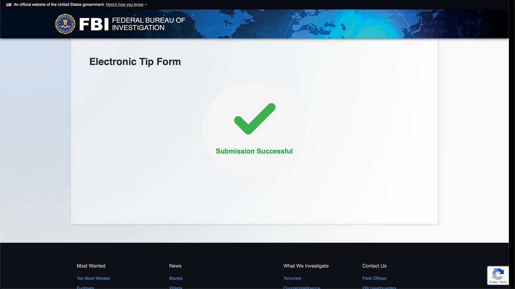Click the Electronic Tip Form heading
The image size is (515, 289).
click(135, 62)
